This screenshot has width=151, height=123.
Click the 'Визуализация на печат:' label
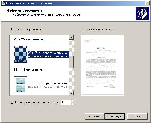point(97,29)
